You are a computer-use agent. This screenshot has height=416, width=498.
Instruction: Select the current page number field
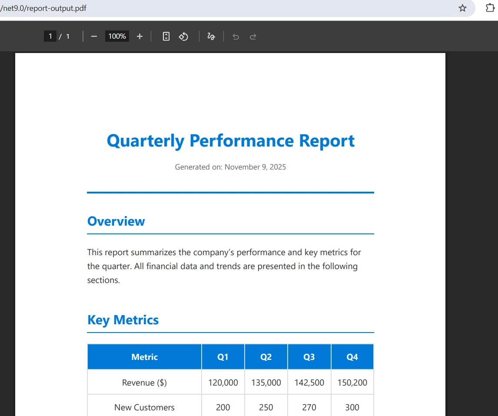[x=50, y=37]
